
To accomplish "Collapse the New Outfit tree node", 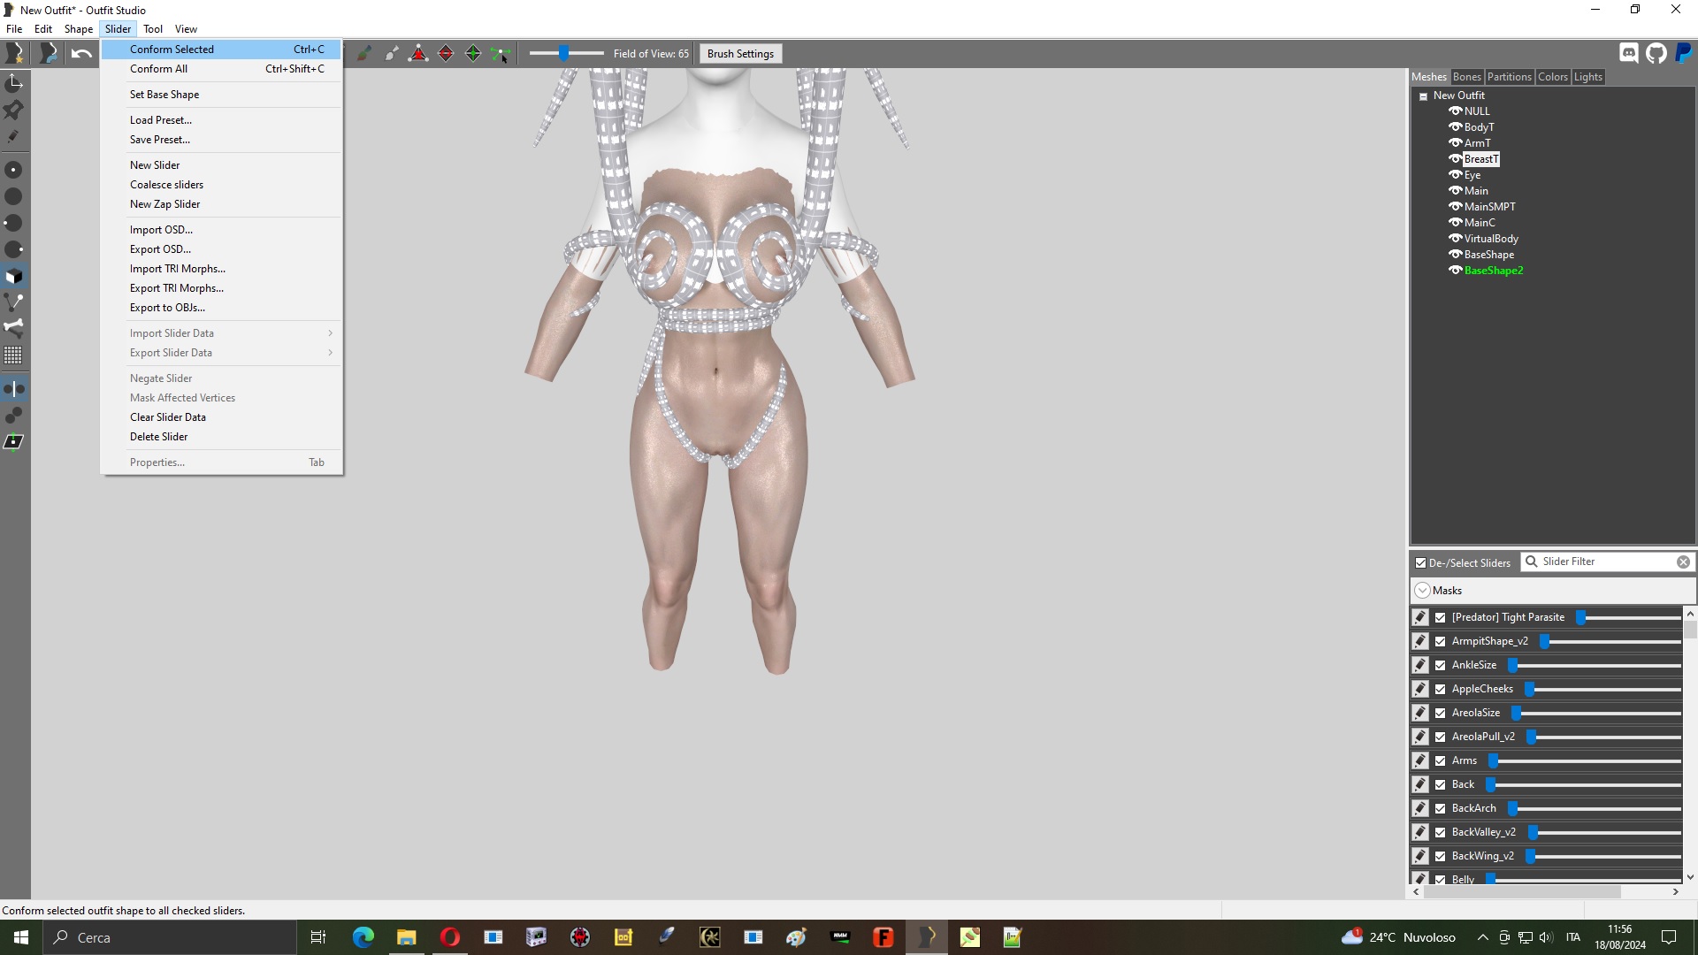I will pyautogui.click(x=1423, y=96).
